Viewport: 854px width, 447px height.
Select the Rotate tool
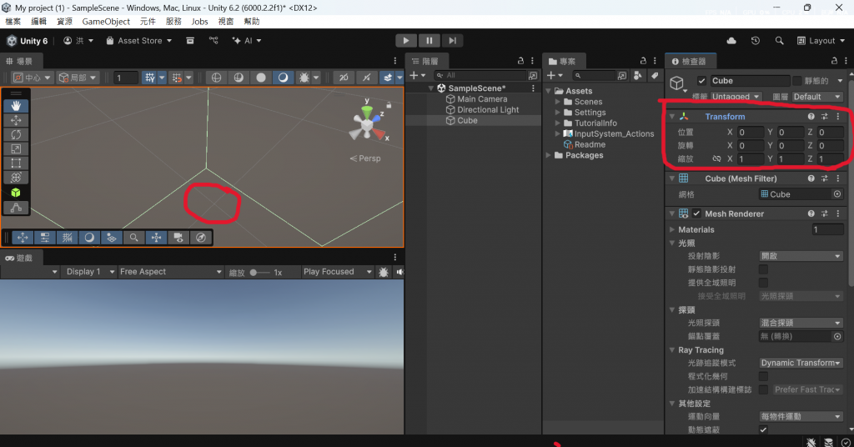coord(16,134)
